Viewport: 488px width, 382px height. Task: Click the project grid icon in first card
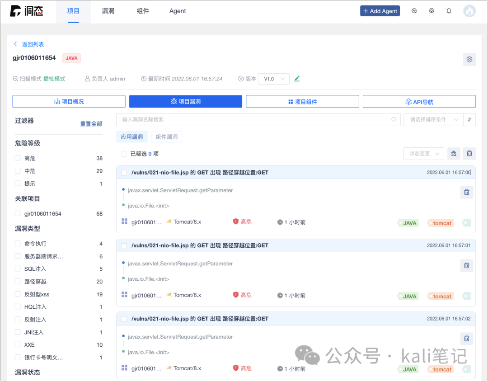pos(125,222)
